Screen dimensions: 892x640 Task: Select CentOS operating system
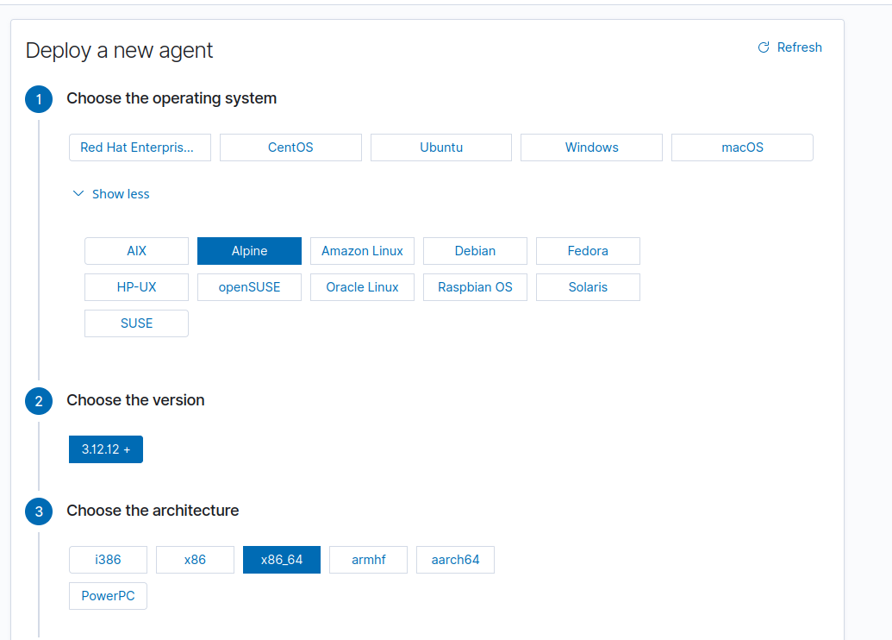pos(290,147)
